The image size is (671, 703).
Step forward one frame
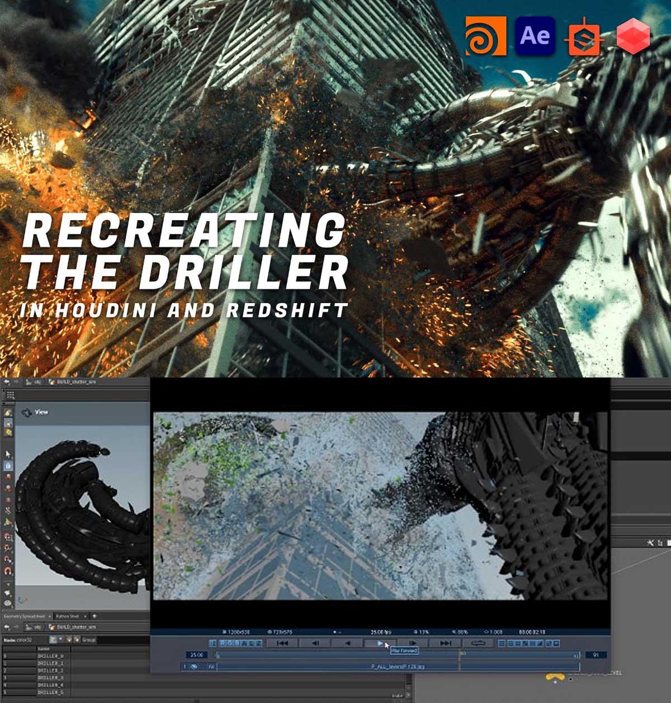pyautogui.click(x=413, y=643)
